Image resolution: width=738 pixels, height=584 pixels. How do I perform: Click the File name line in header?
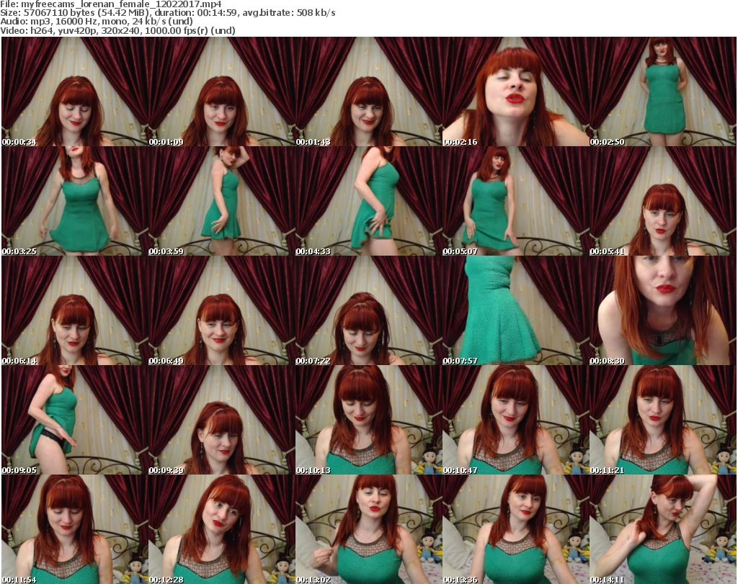[x=110, y=4]
